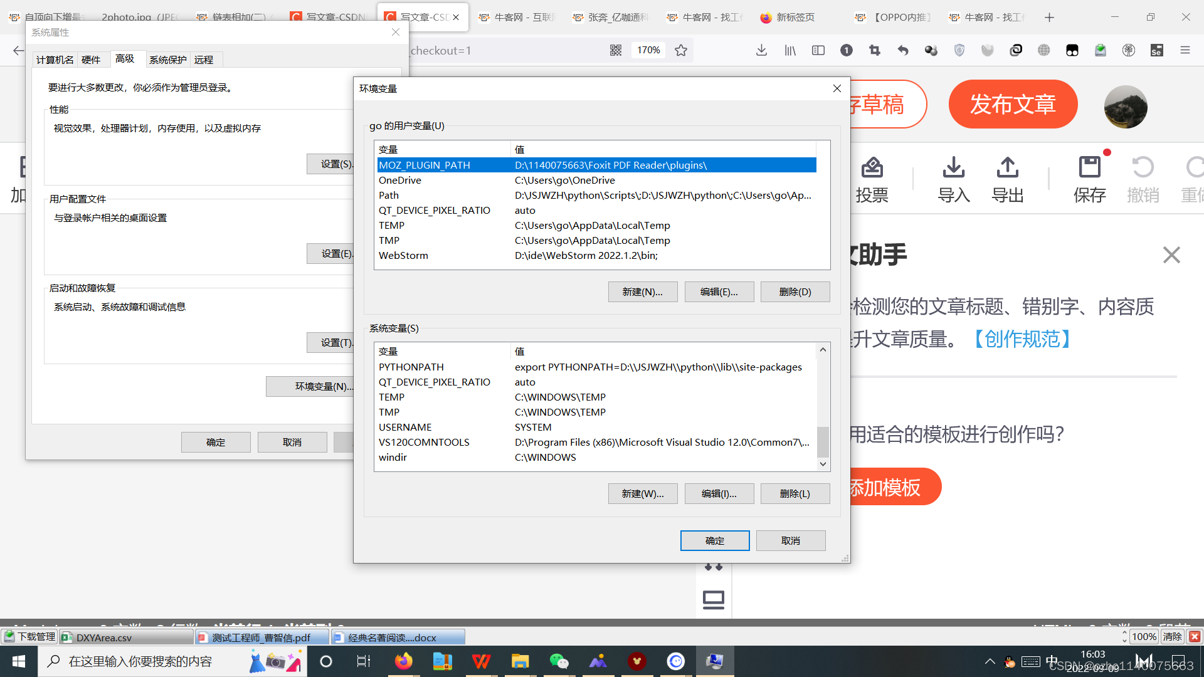
Task: Click 取消 in system properties dialog
Action: (x=292, y=443)
